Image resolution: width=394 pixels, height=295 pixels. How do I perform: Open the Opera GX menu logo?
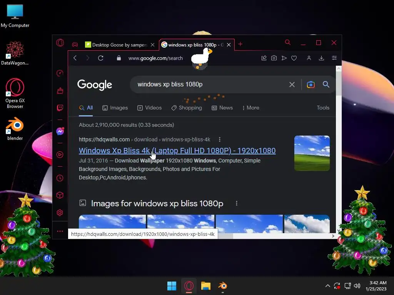[x=60, y=43]
